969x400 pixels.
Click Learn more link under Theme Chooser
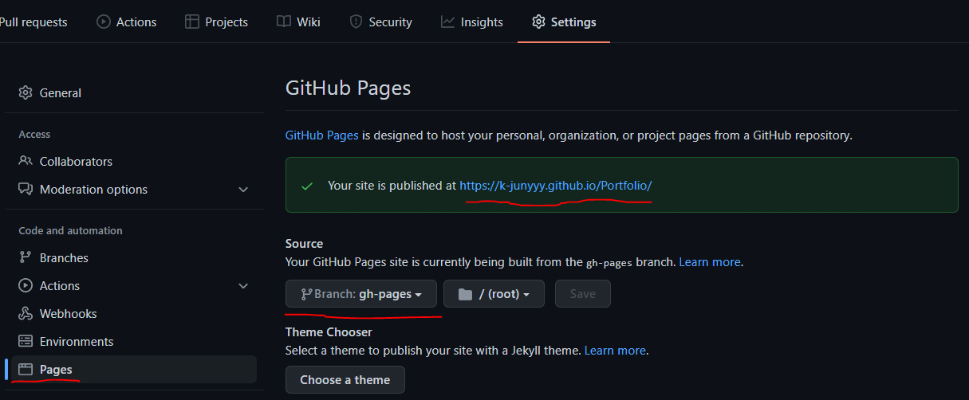click(615, 350)
